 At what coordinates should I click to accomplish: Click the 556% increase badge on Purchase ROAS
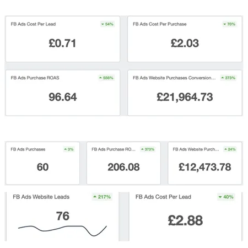coord(106,78)
